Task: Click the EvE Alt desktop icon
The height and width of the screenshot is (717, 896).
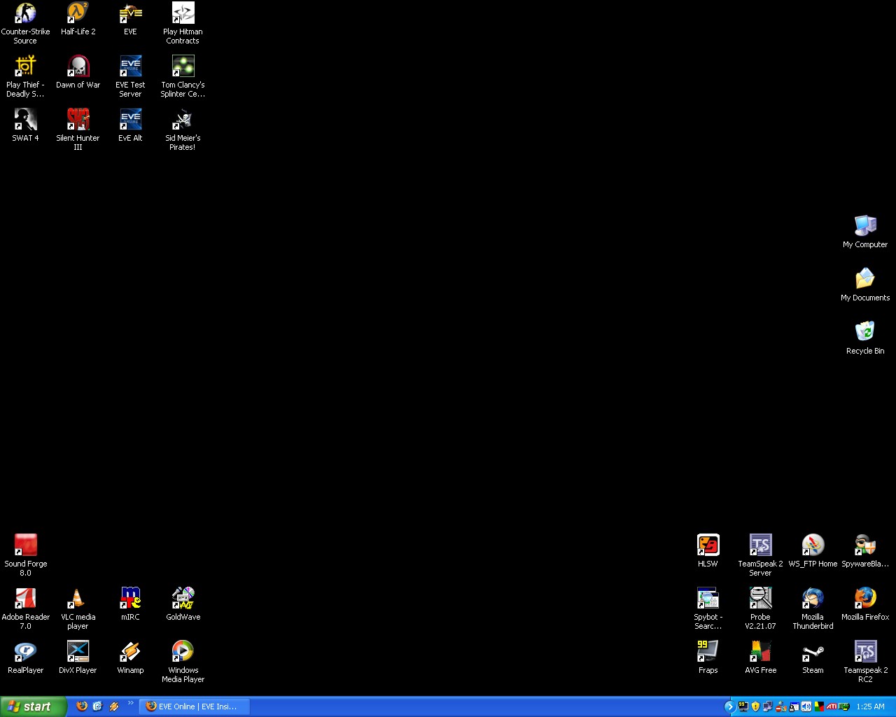Action: (x=130, y=125)
